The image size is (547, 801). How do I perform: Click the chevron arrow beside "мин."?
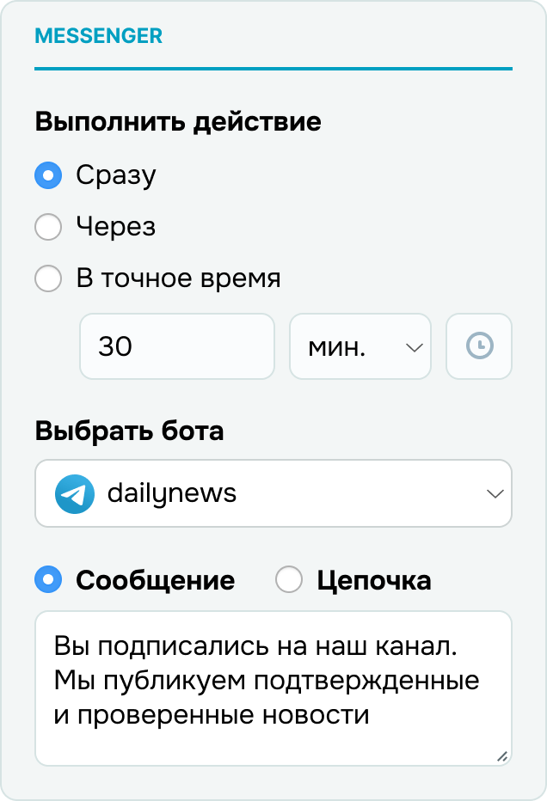click(414, 347)
